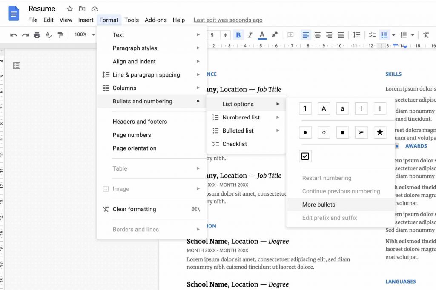
Task: Show the document outline icon
Action: click(17, 65)
